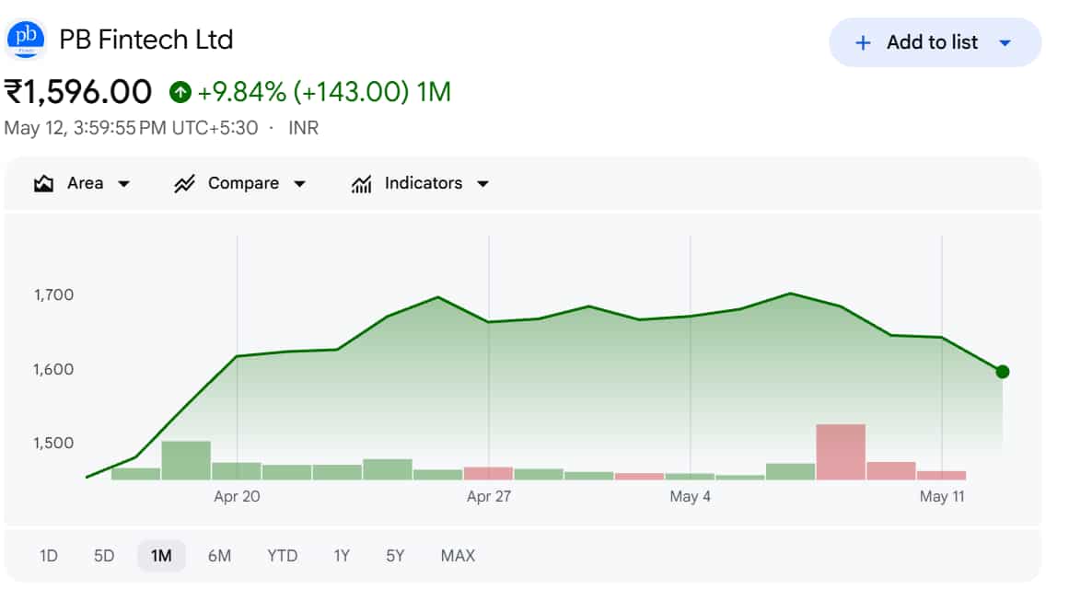Screen dimensions: 1069x589
Task: Select the 1M time range tab
Action: click(161, 556)
